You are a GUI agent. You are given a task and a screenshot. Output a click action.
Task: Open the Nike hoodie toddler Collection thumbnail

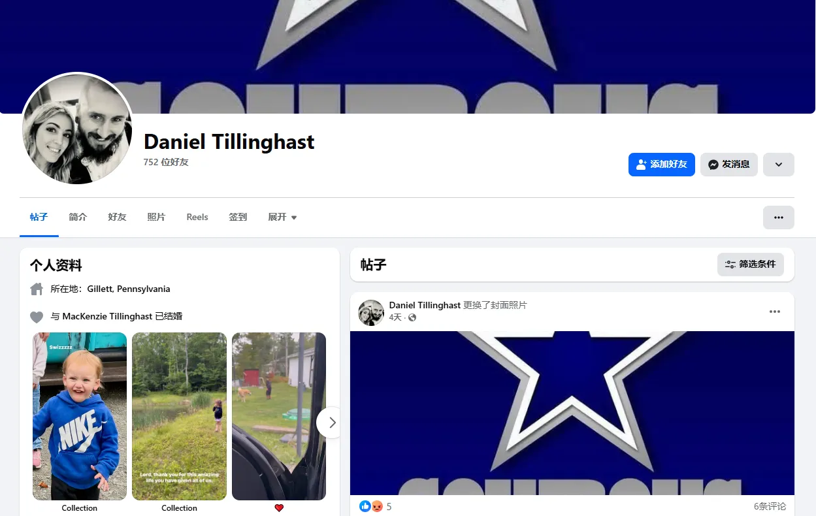click(x=80, y=416)
